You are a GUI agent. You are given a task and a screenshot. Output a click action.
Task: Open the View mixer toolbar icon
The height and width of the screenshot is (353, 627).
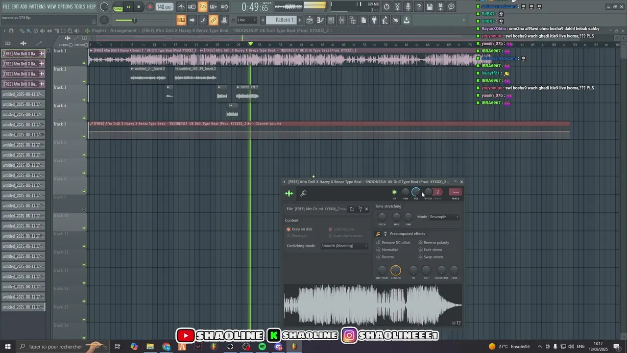(342, 20)
